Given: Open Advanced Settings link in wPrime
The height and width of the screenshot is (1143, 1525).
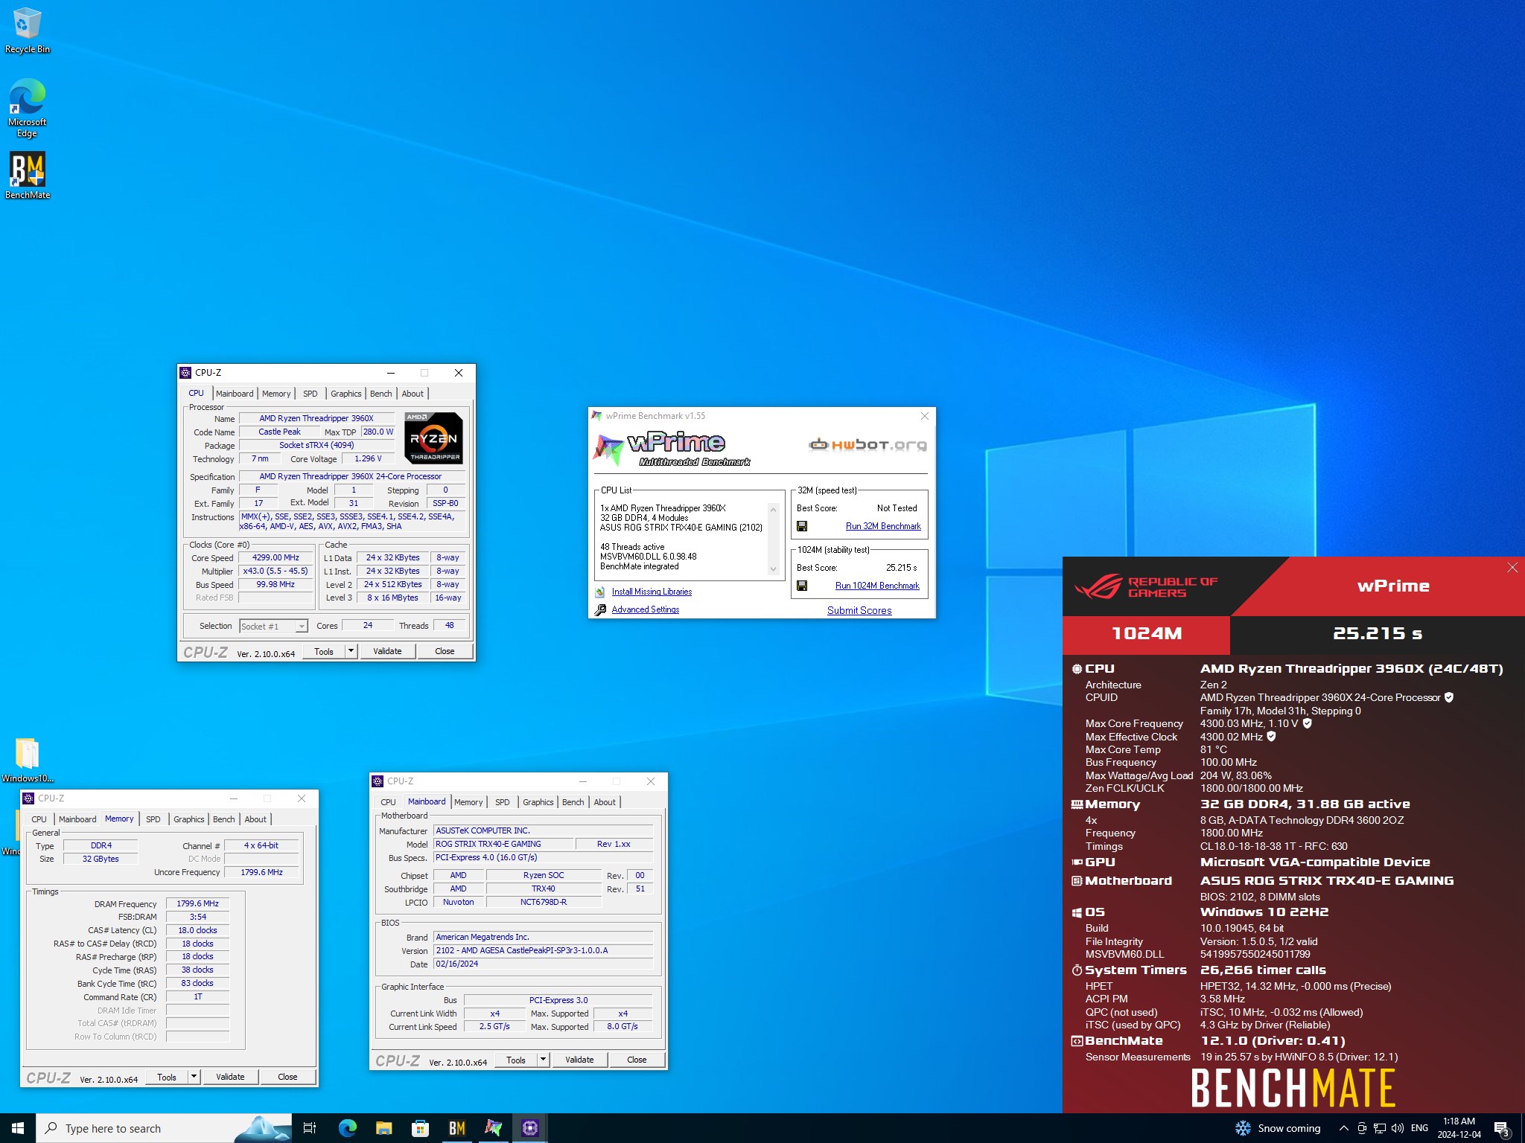Looking at the screenshot, I should pyautogui.click(x=646, y=610).
